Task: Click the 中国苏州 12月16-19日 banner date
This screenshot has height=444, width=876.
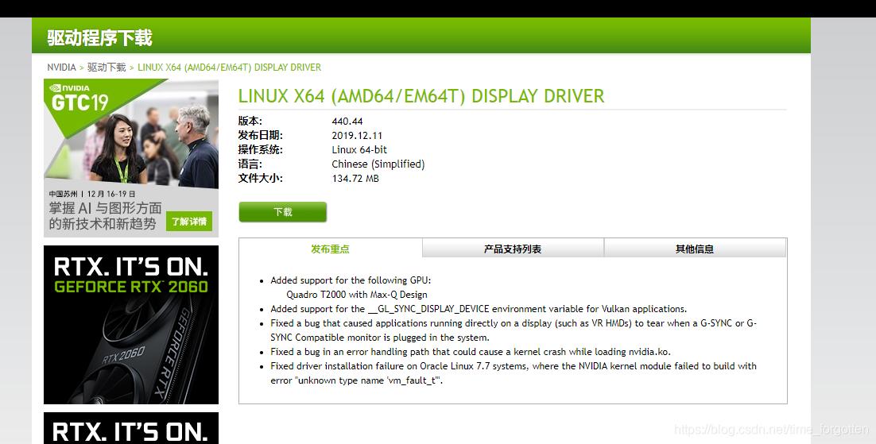Action: click(92, 194)
